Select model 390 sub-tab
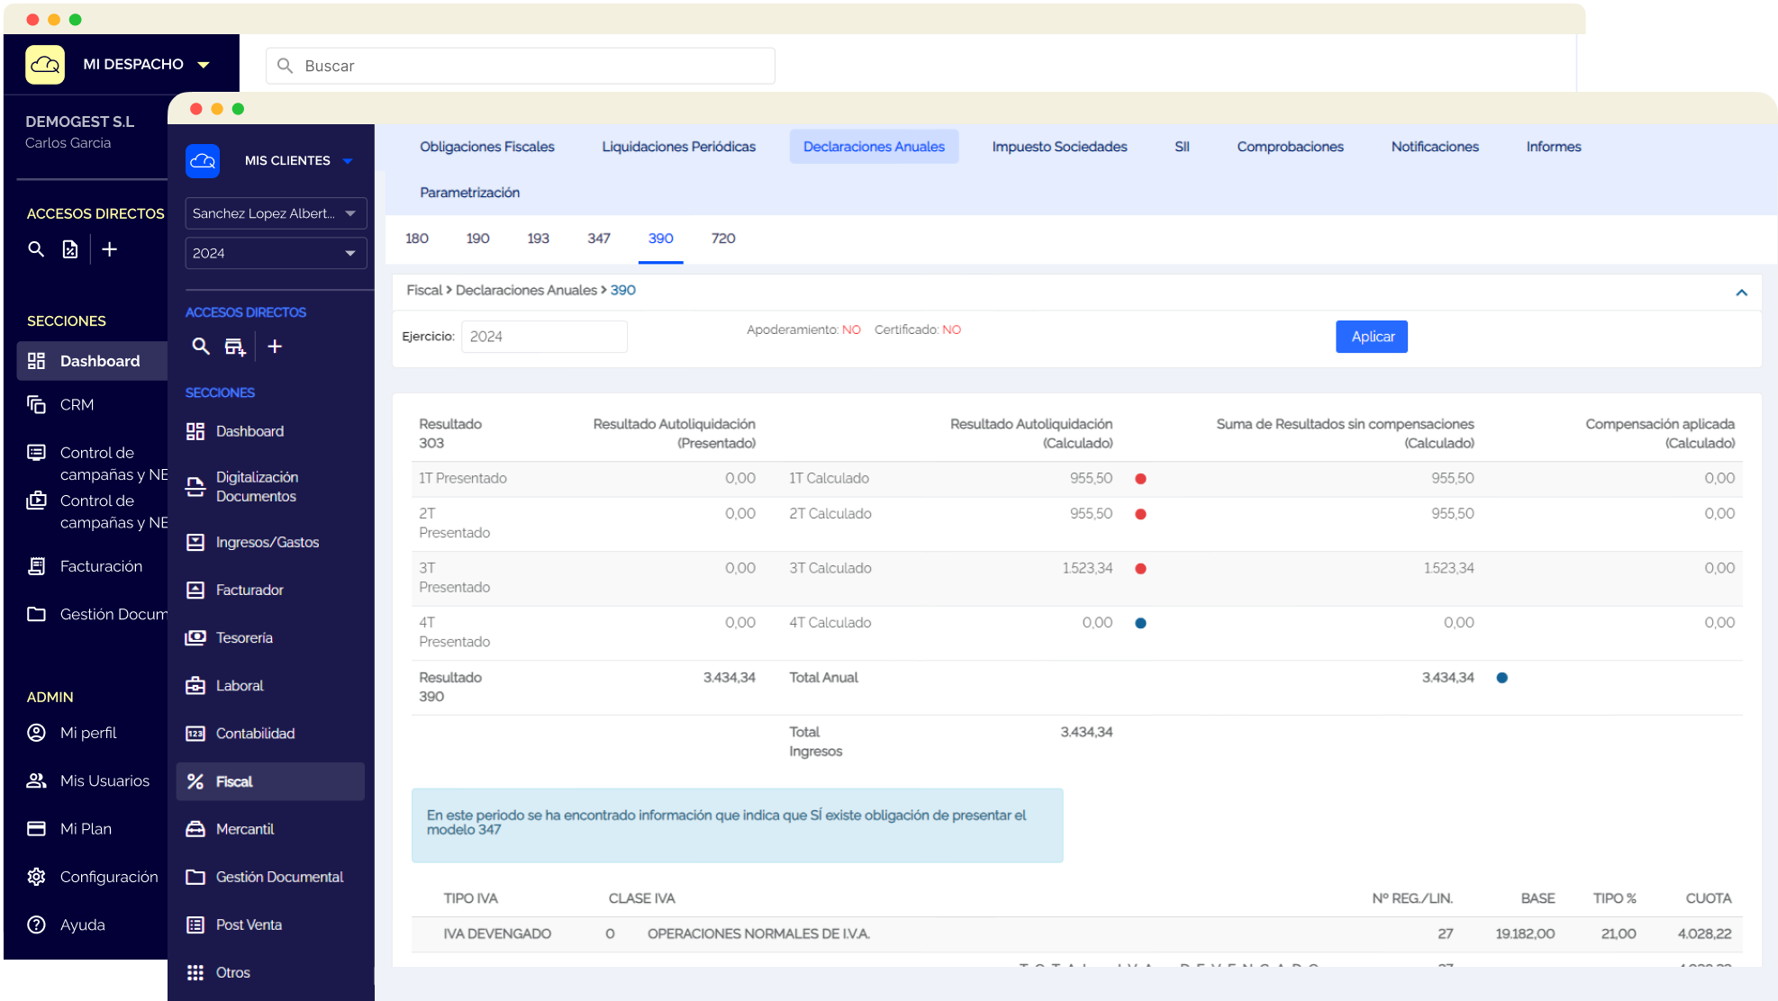 [661, 239]
